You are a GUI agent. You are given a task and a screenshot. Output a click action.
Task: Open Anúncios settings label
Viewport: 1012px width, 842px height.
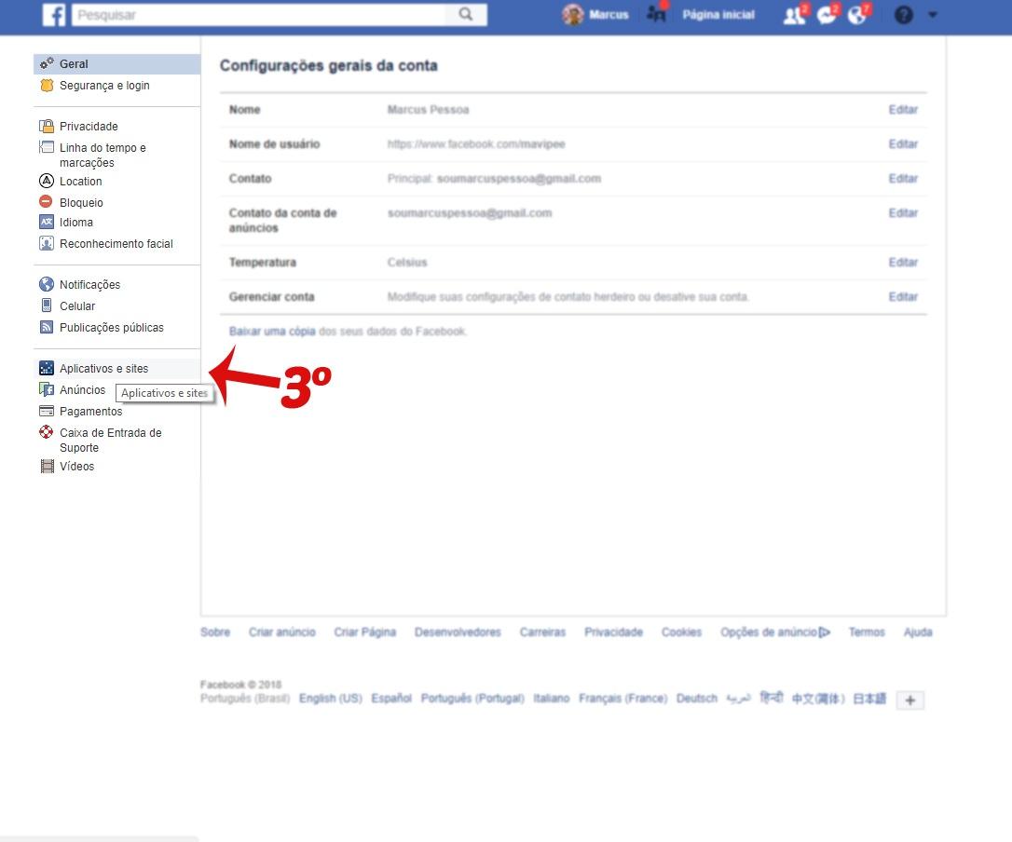[x=83, y=389]
